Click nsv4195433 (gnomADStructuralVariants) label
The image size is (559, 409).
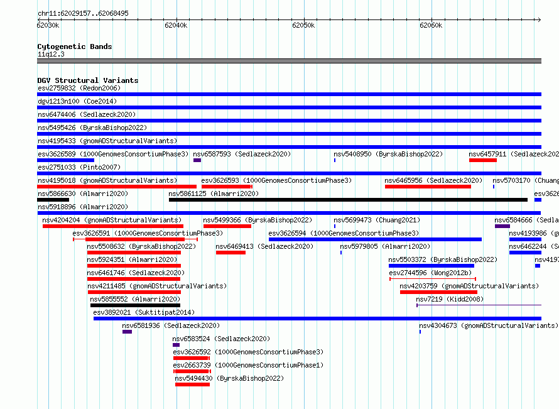point(107,141)
